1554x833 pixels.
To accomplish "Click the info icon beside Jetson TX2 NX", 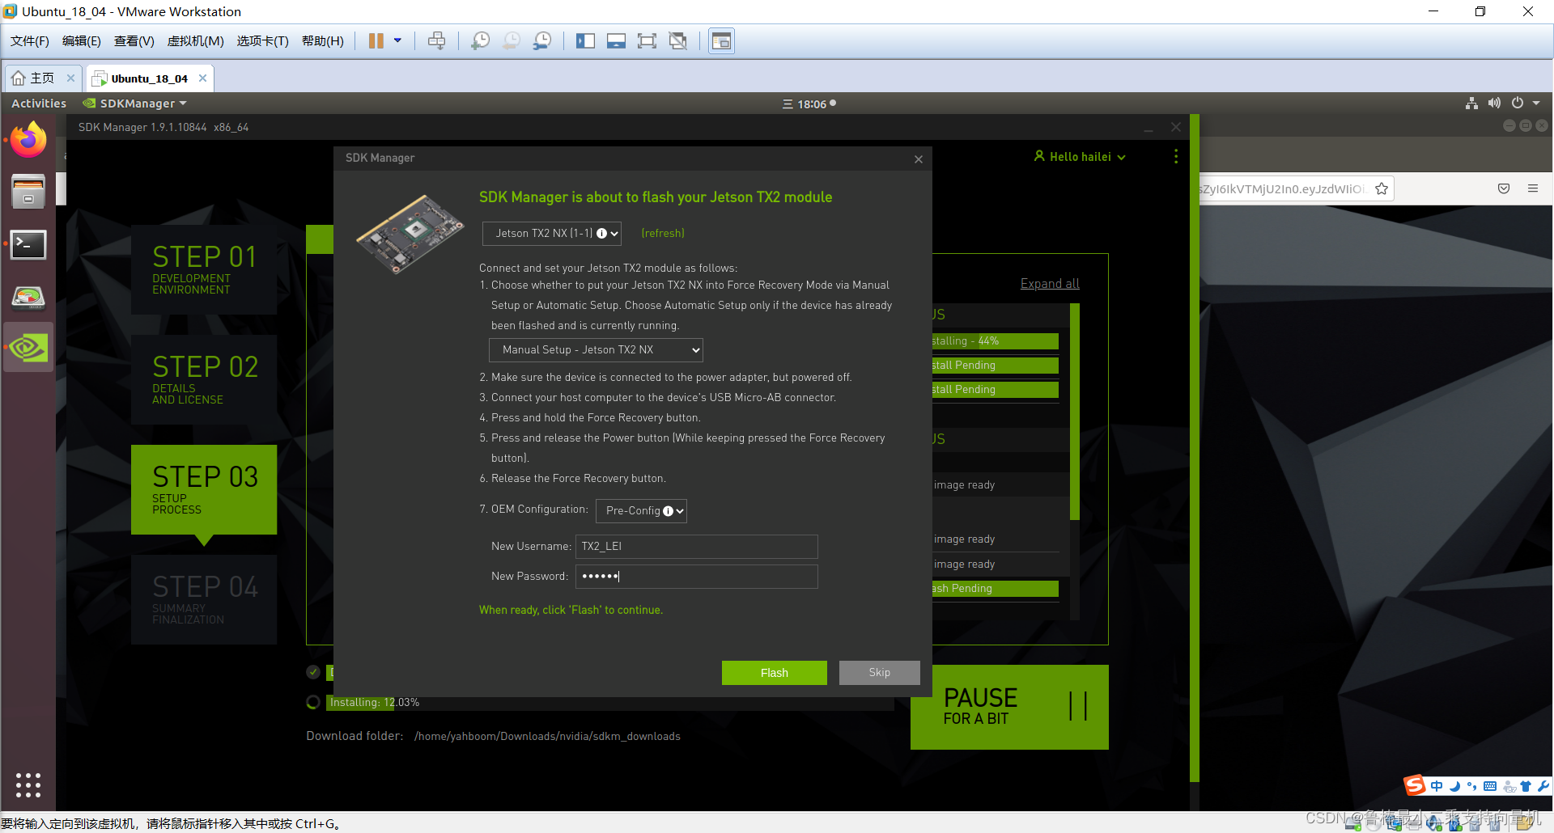I will click(601, 234).
